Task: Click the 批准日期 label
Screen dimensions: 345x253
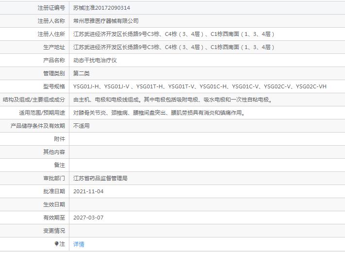Action: [x=54, y=191]
